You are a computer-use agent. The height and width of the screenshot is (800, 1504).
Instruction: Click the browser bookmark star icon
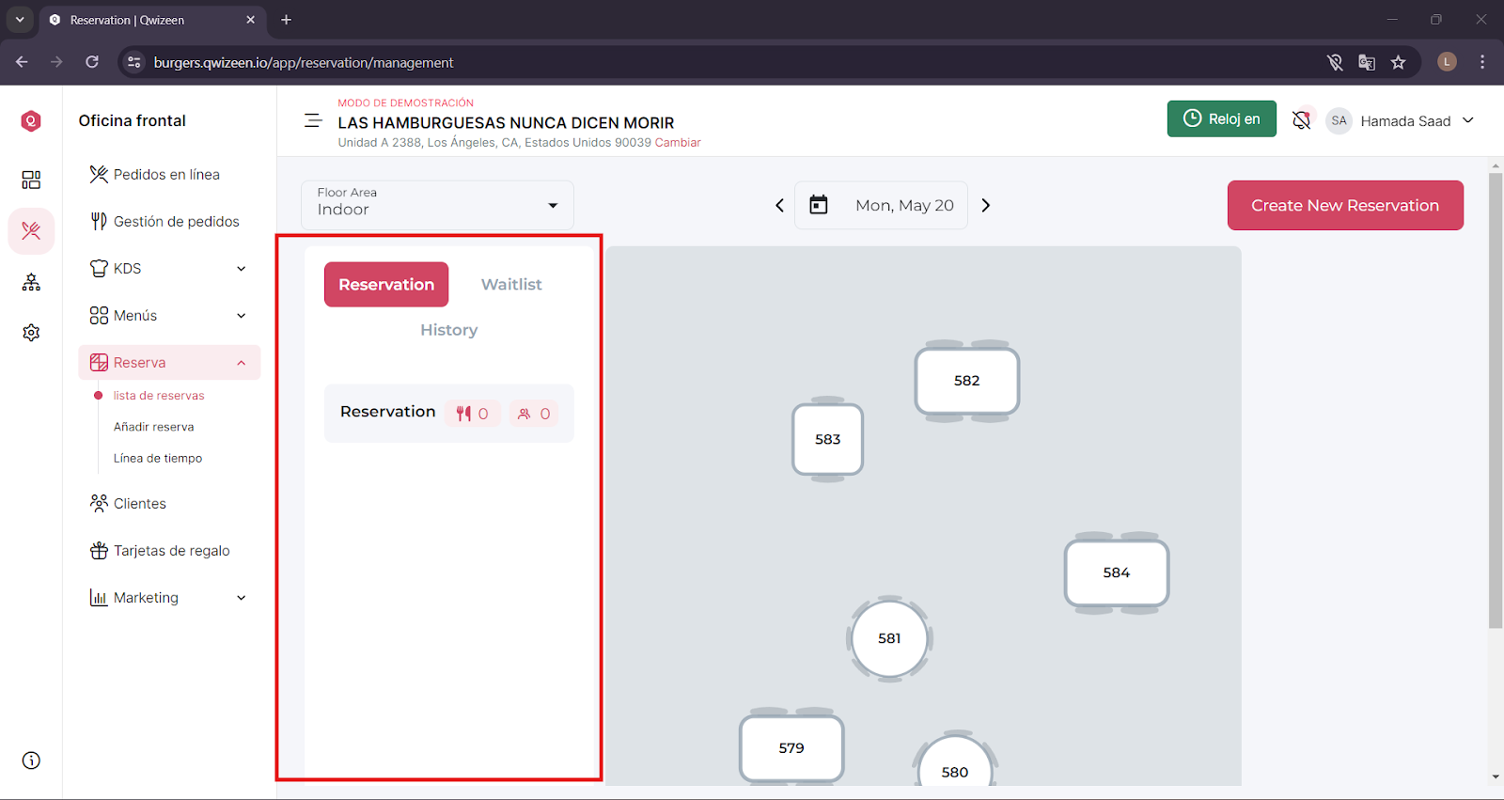[1399, 62]
